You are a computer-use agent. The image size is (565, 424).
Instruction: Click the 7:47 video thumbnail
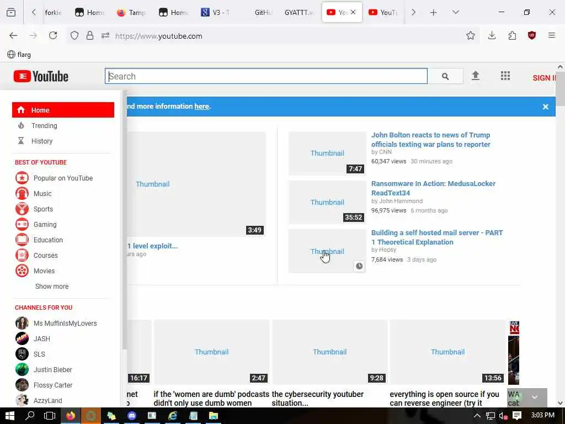327,153
